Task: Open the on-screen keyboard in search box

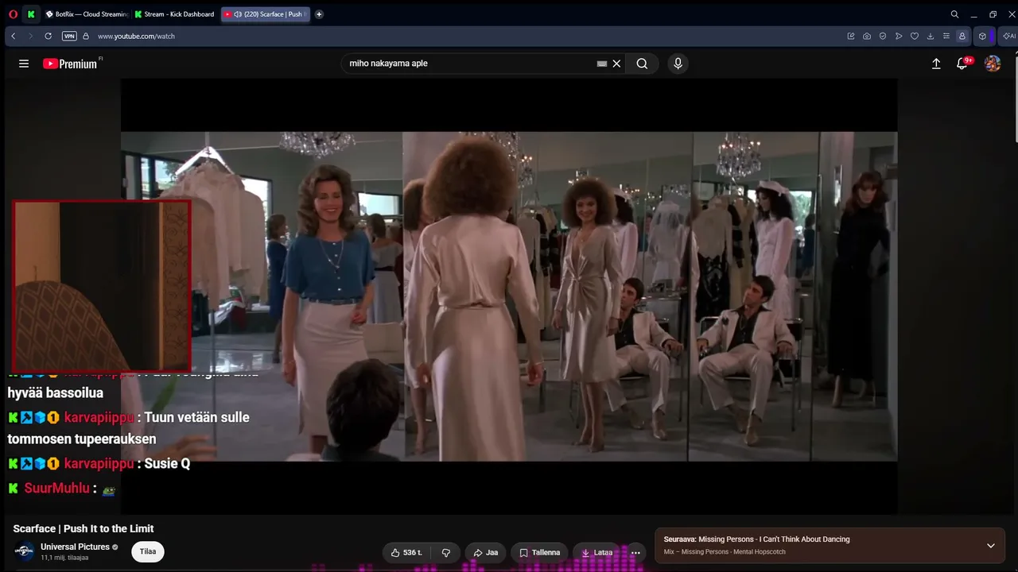Action: (x=602, y=64)
